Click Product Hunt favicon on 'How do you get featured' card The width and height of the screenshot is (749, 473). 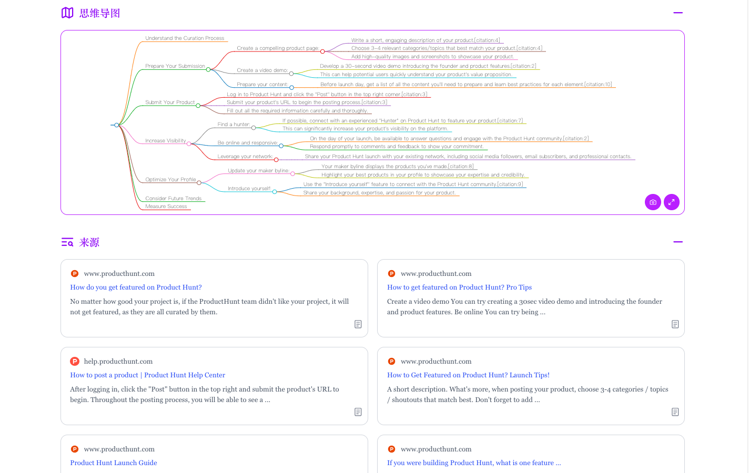(75, 274)
